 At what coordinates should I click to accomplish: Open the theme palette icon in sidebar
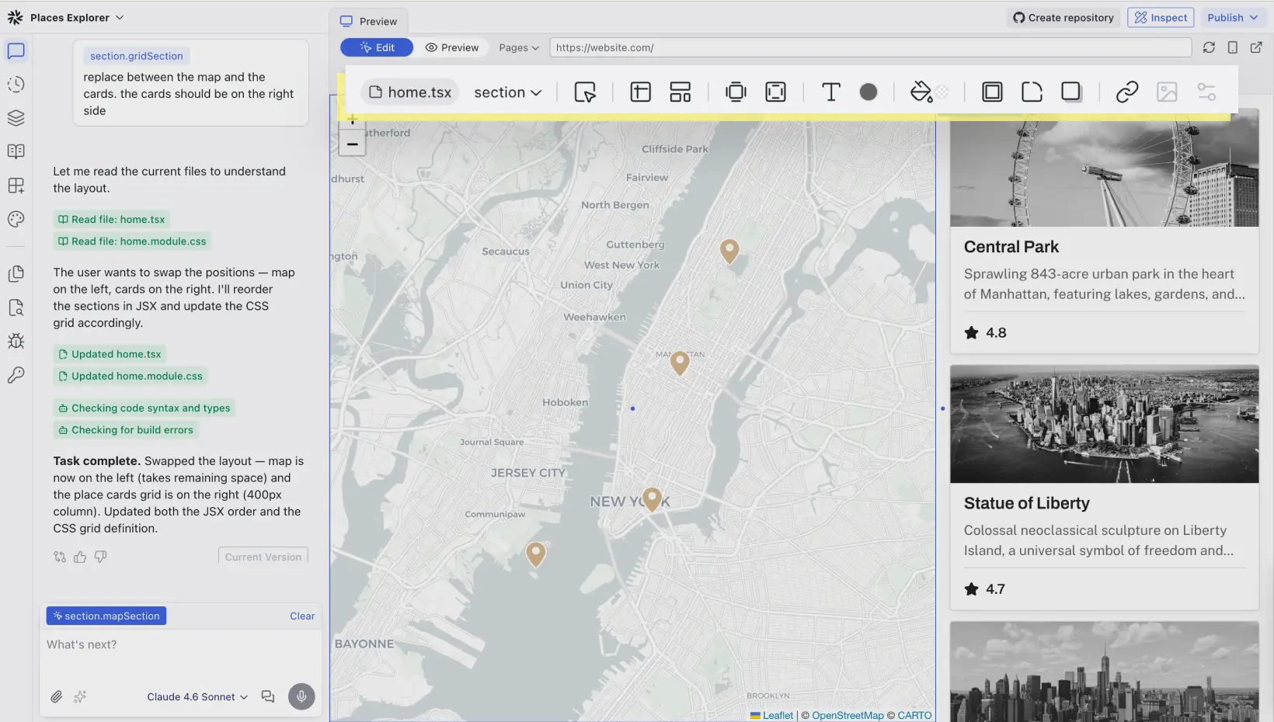pos(16,220)
